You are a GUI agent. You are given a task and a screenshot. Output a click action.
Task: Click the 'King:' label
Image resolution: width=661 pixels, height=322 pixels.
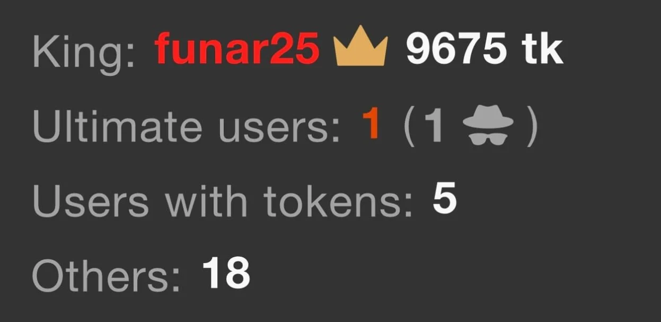[84, 51]
